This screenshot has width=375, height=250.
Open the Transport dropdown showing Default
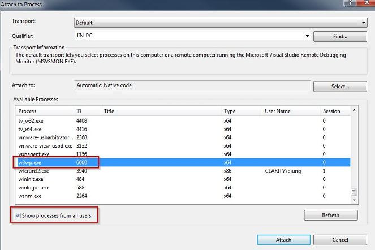pyautogui.click(x=221, y=23)
